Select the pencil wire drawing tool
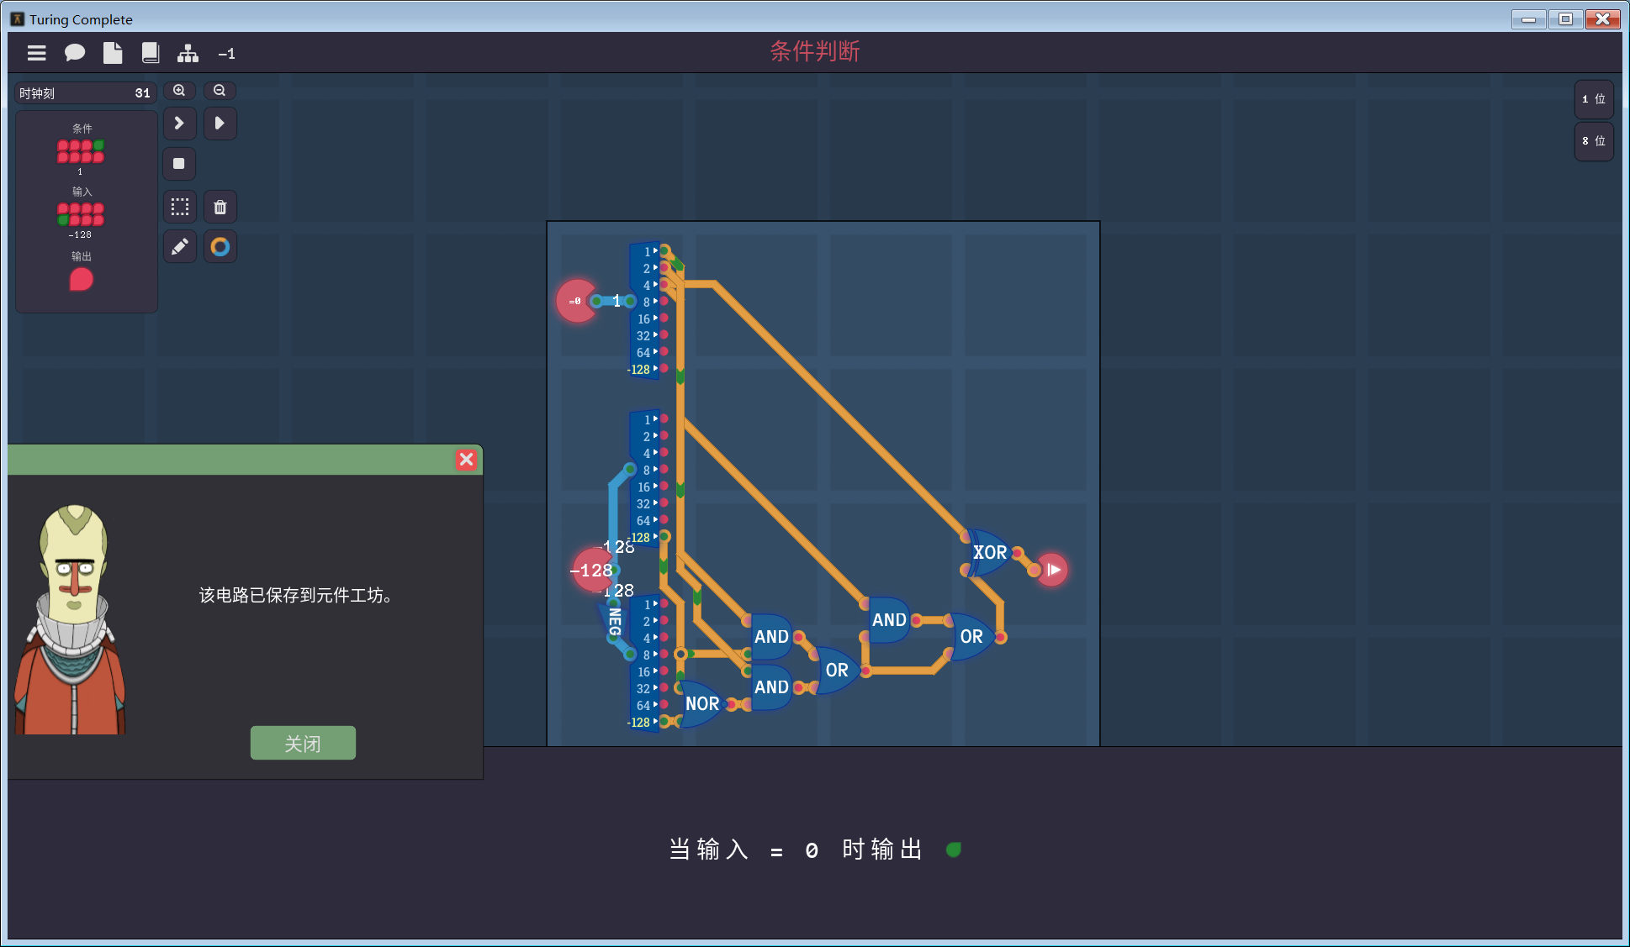The image size is (1630, 947). point(179,247)
